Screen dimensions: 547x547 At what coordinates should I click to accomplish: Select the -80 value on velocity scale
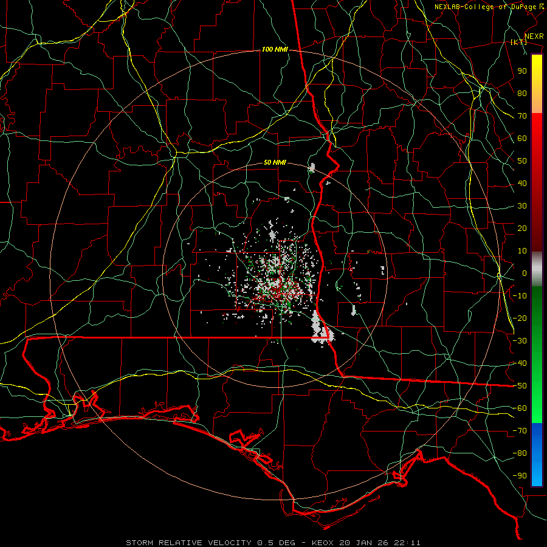(x=520, y=453)
